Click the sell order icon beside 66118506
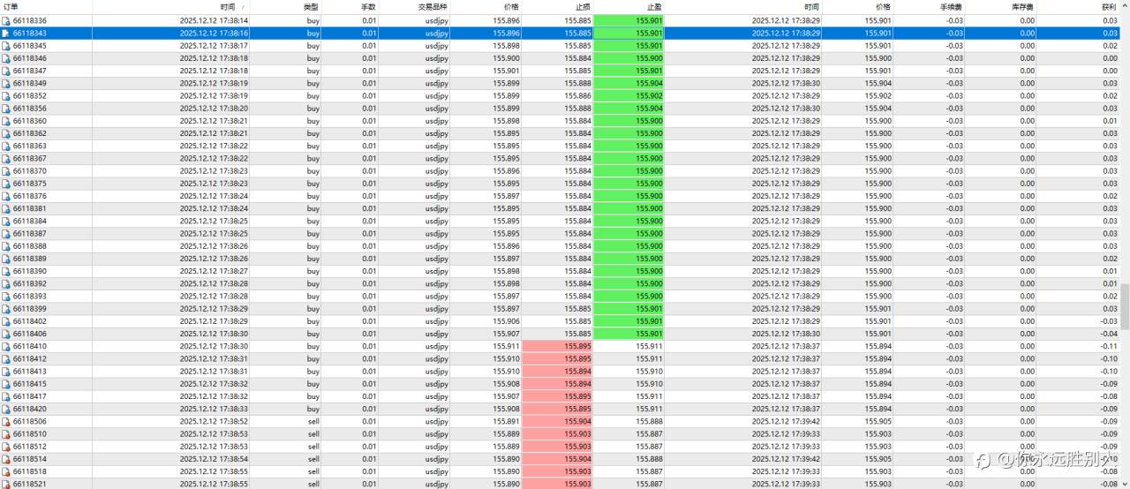 click(6, 421)
